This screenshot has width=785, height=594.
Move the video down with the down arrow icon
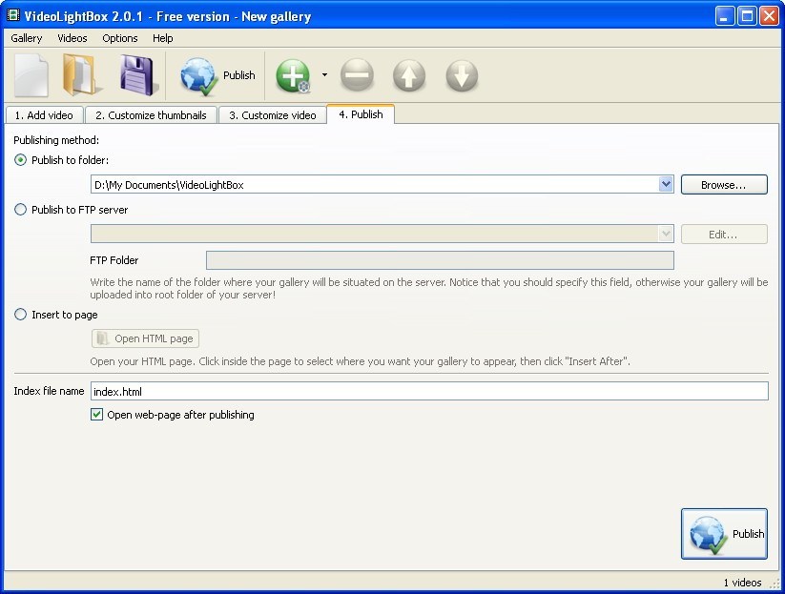462,75
